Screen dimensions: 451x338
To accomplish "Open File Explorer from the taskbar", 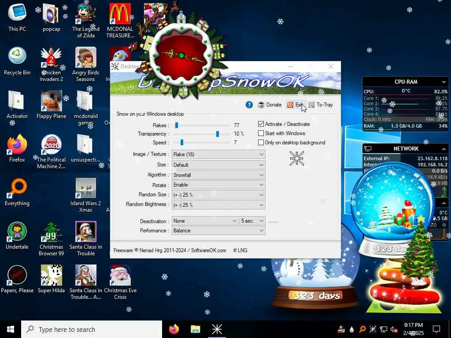I will (x=195, y=329).
